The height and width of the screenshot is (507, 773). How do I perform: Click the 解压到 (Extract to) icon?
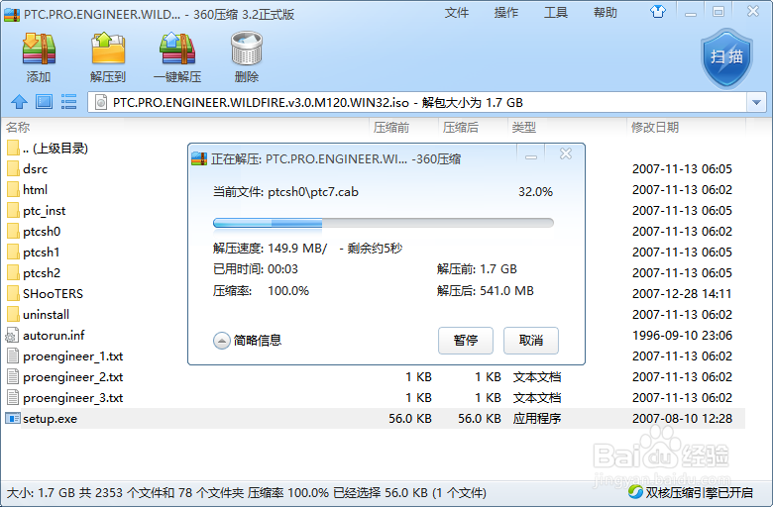click(108, 50)
